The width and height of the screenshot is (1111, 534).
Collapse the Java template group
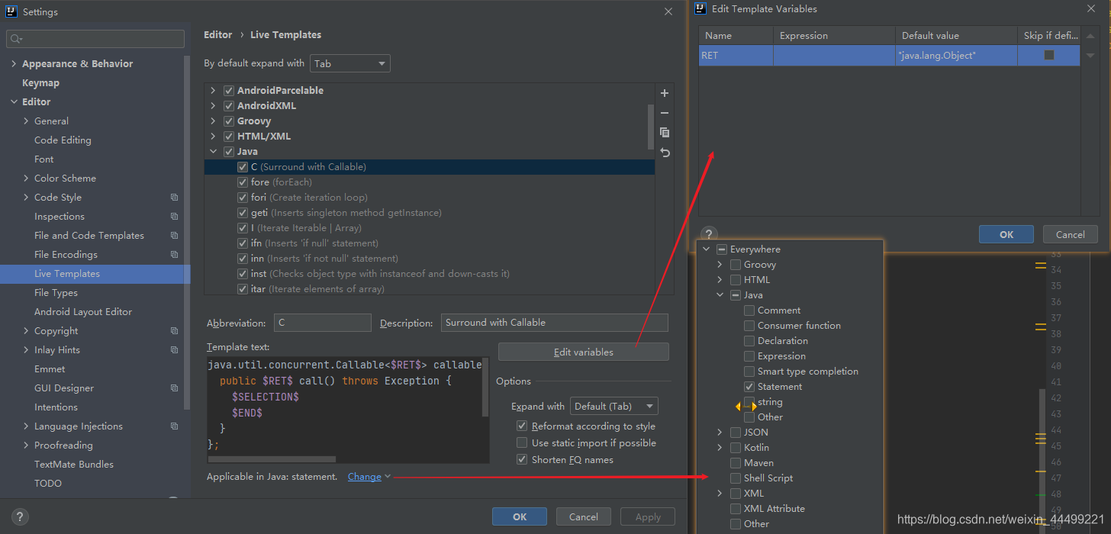tap(214, 151)
